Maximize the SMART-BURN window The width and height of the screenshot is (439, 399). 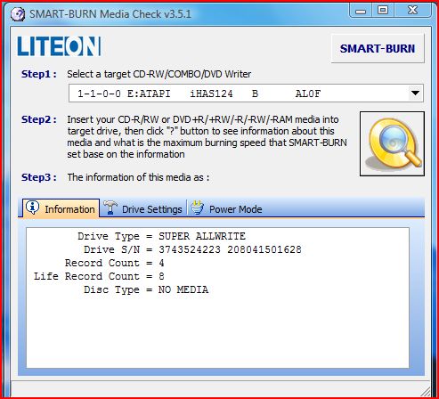383,11
